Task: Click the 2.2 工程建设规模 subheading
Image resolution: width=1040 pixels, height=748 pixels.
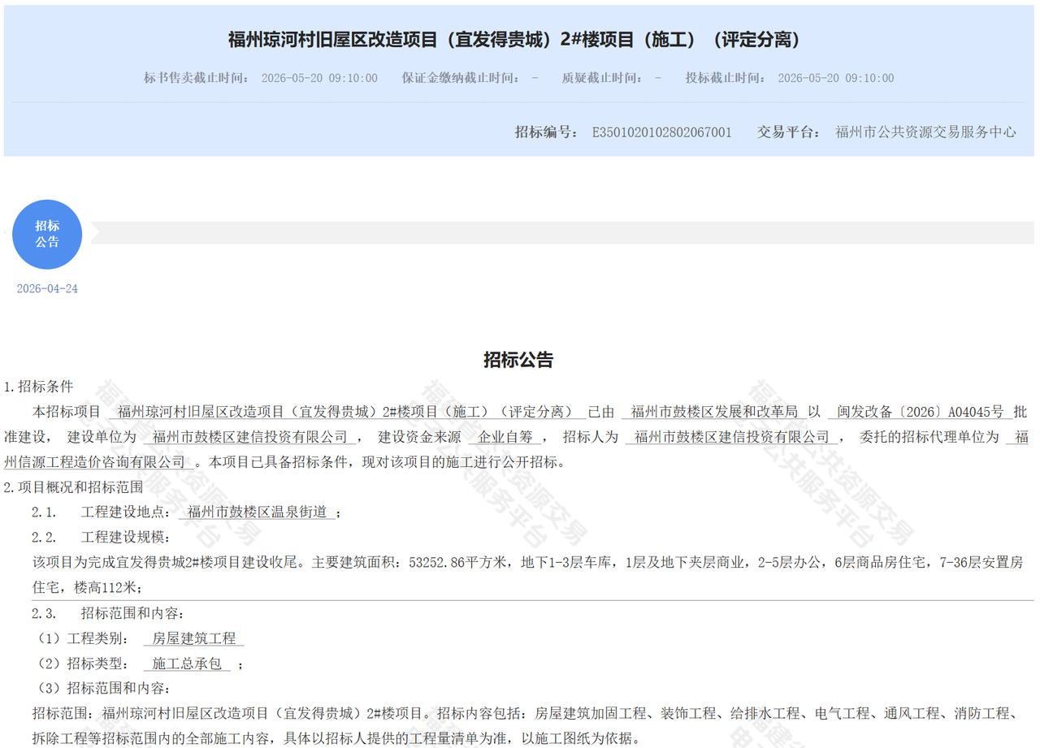Action: coord(101,537)
